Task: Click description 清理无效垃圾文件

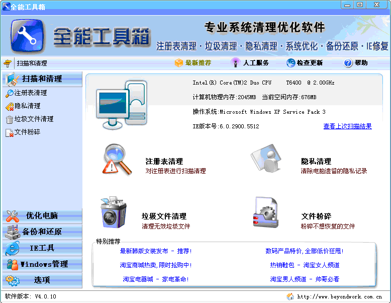Action: (166, 226)
